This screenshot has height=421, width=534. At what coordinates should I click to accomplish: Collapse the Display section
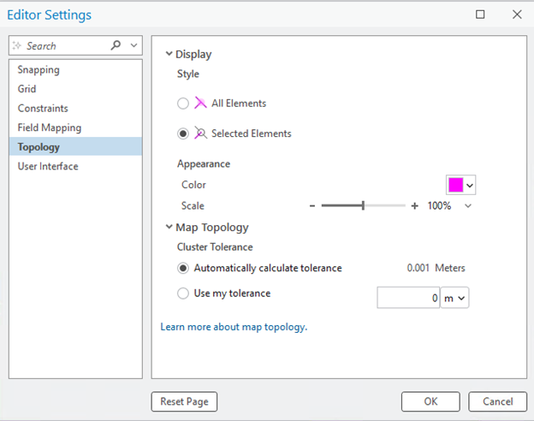[x=169, y=54]
